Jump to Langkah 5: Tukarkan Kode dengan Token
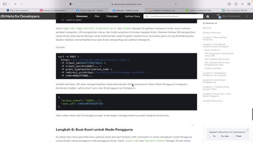This screenshot has height=142, width=253. [216, 88]
